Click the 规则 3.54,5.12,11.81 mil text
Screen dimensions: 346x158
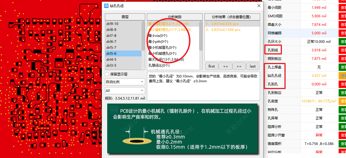click(x=125, y=98)
